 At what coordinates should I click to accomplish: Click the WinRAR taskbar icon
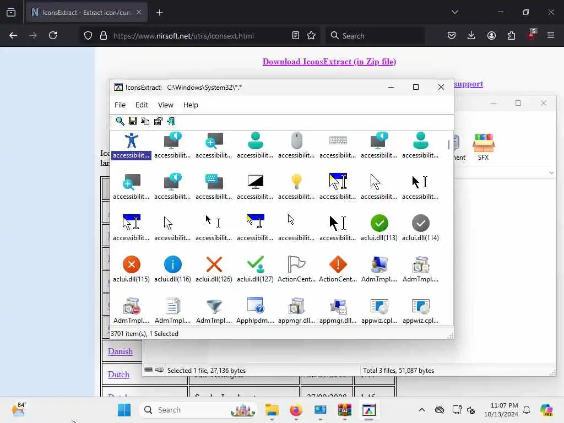pos(345,410)
